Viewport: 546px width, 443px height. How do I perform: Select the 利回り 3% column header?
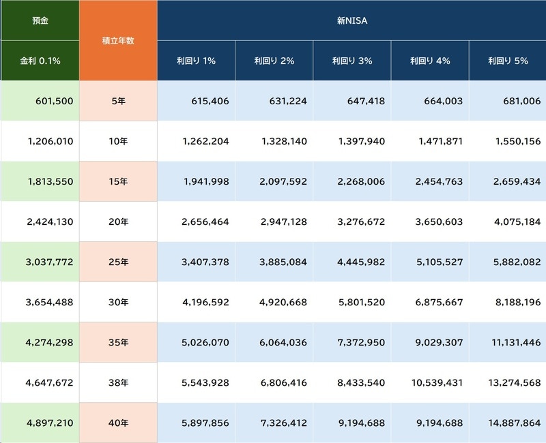352,61
